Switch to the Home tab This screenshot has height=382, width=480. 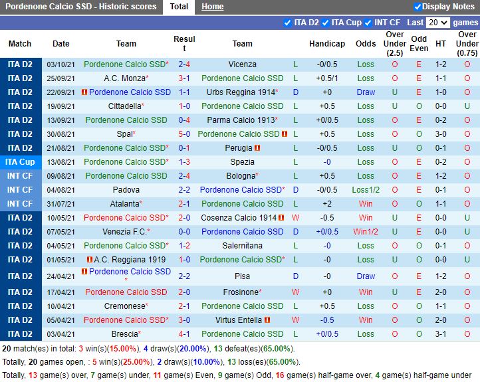tap(213, 7)
